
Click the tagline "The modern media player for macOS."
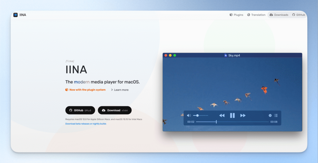[102, 82]
